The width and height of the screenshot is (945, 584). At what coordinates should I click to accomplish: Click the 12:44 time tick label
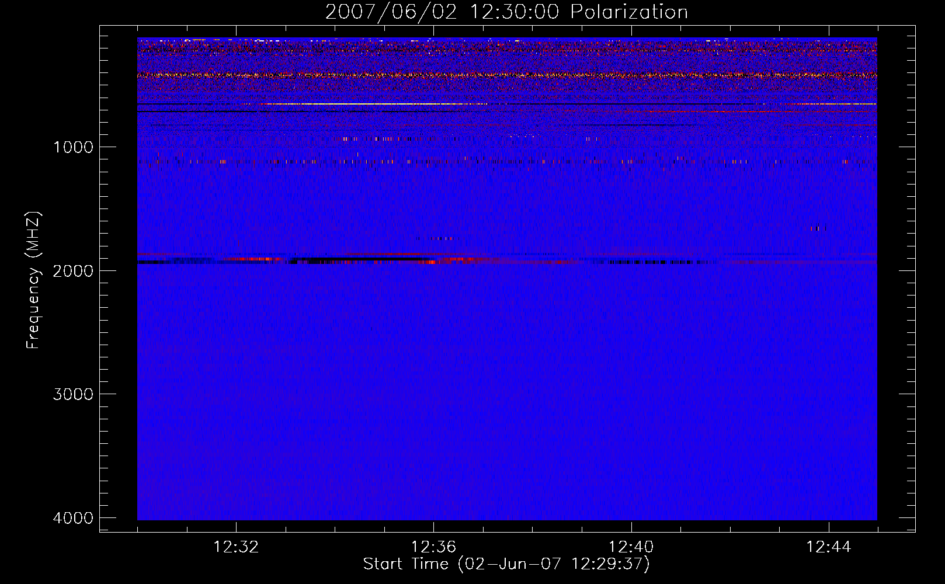coord(829,547)
